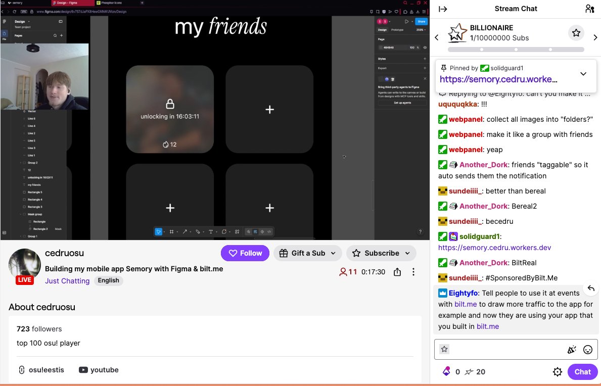The width and height of the screenshot is (601, 386).
Task: Open a new browser tab with plus
Action: pos(142,3)
